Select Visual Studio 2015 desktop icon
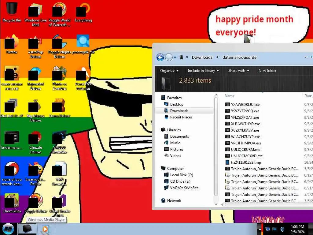 pos(59,205)
